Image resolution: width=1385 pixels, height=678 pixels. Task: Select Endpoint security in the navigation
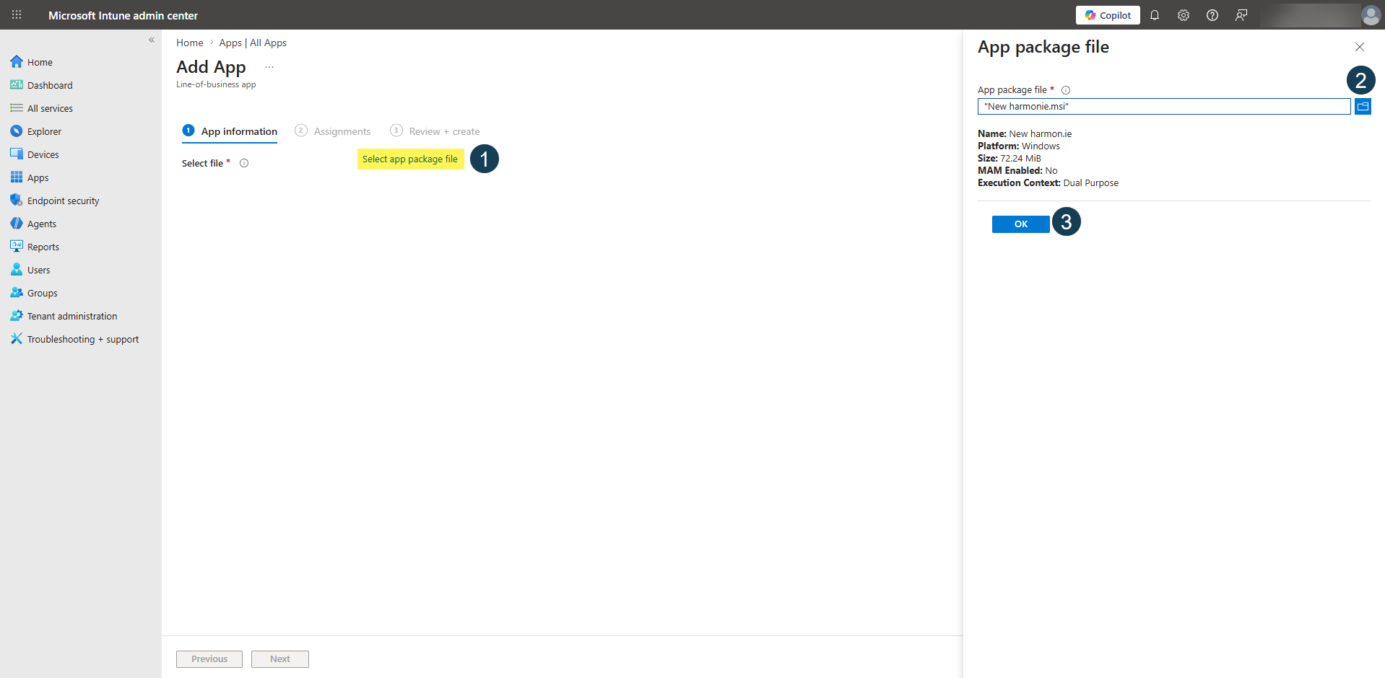(x=62, y=200)
